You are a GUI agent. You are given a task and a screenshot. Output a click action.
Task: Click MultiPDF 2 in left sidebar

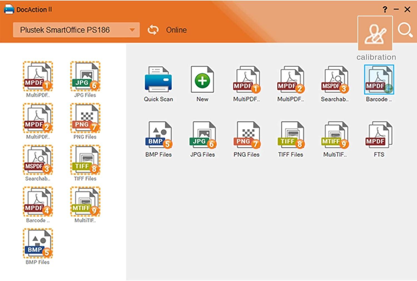tap(38, 118)
